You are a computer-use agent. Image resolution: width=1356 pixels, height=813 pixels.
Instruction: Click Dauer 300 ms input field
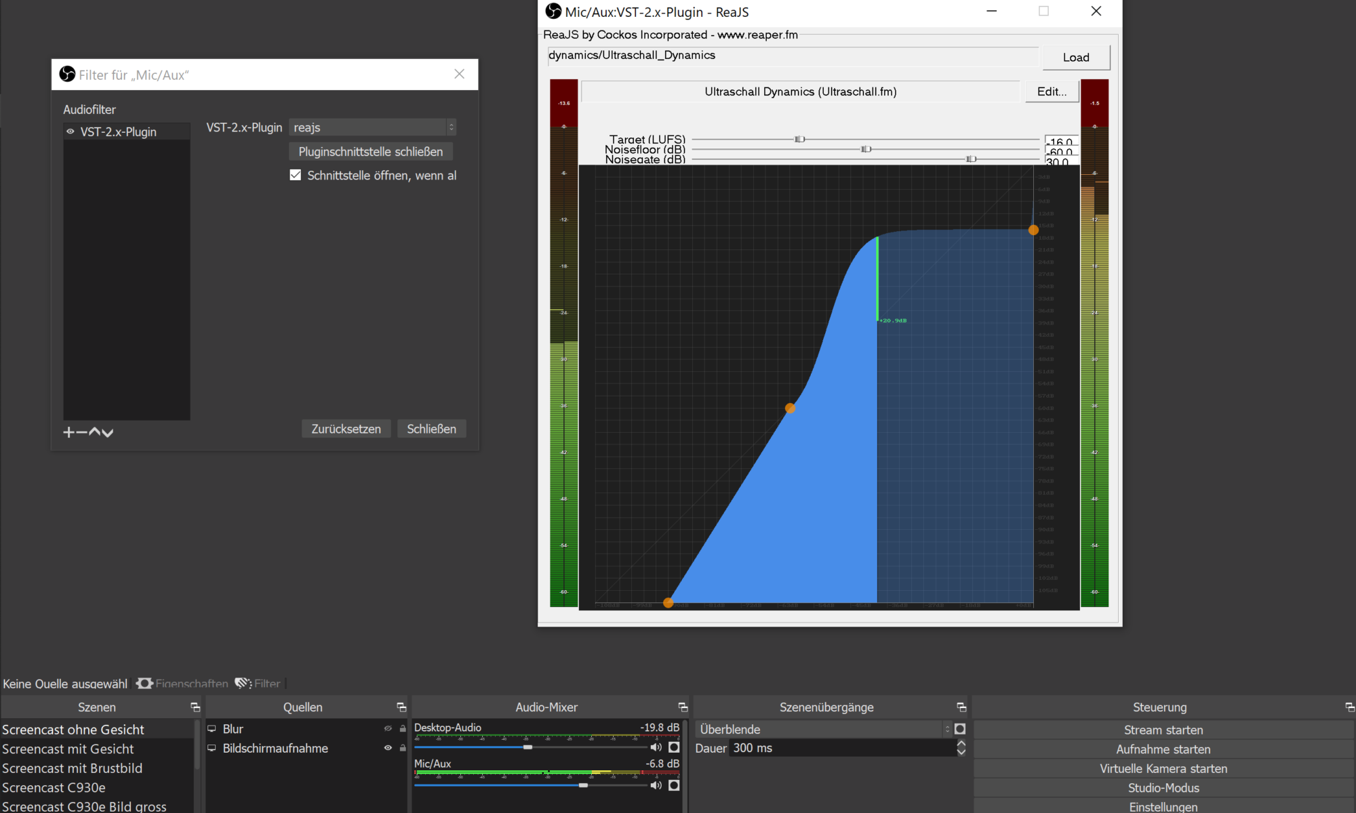(x=842, y=748)
